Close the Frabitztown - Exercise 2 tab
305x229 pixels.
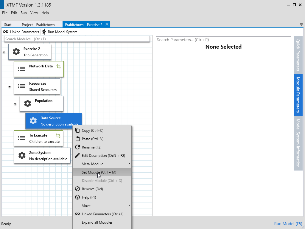(107, 24)
